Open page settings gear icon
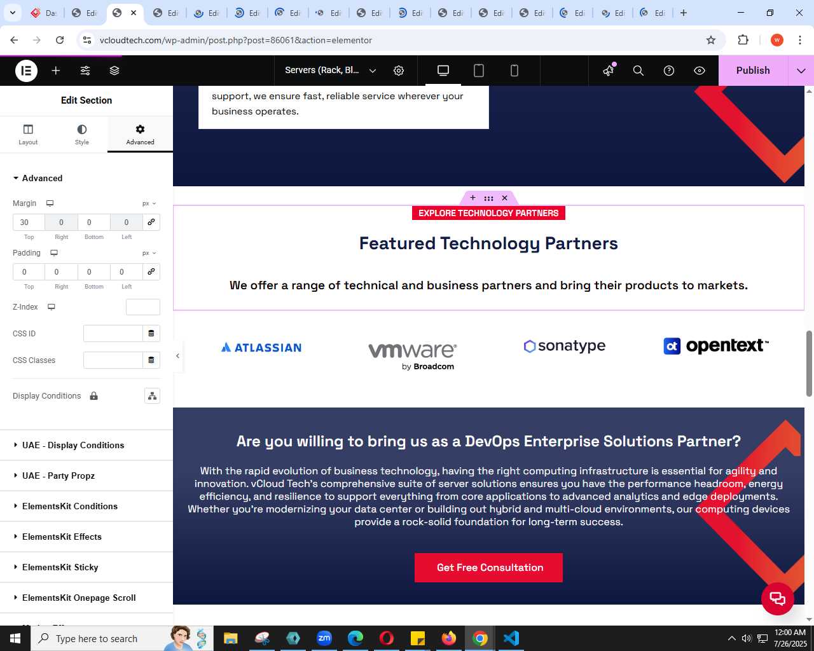 pos(399,71)
